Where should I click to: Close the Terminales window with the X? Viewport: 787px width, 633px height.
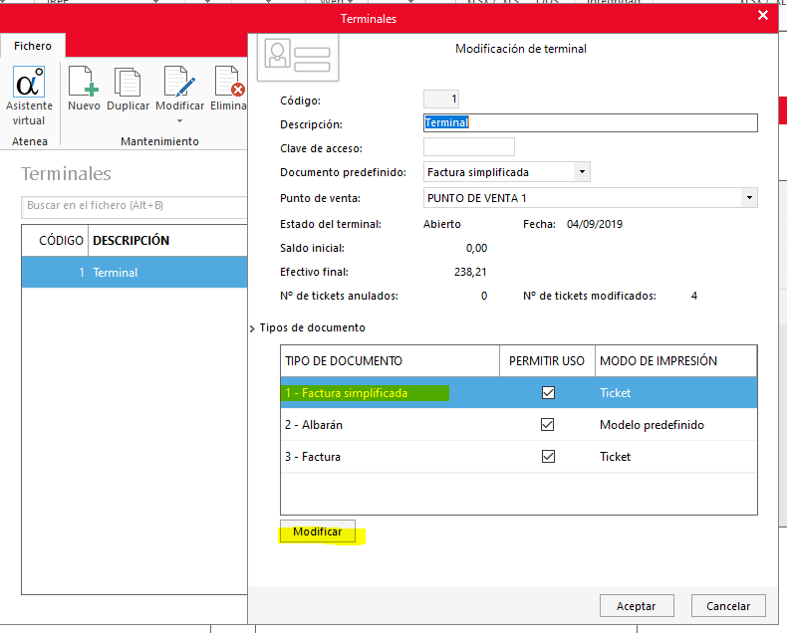[763, 16]
